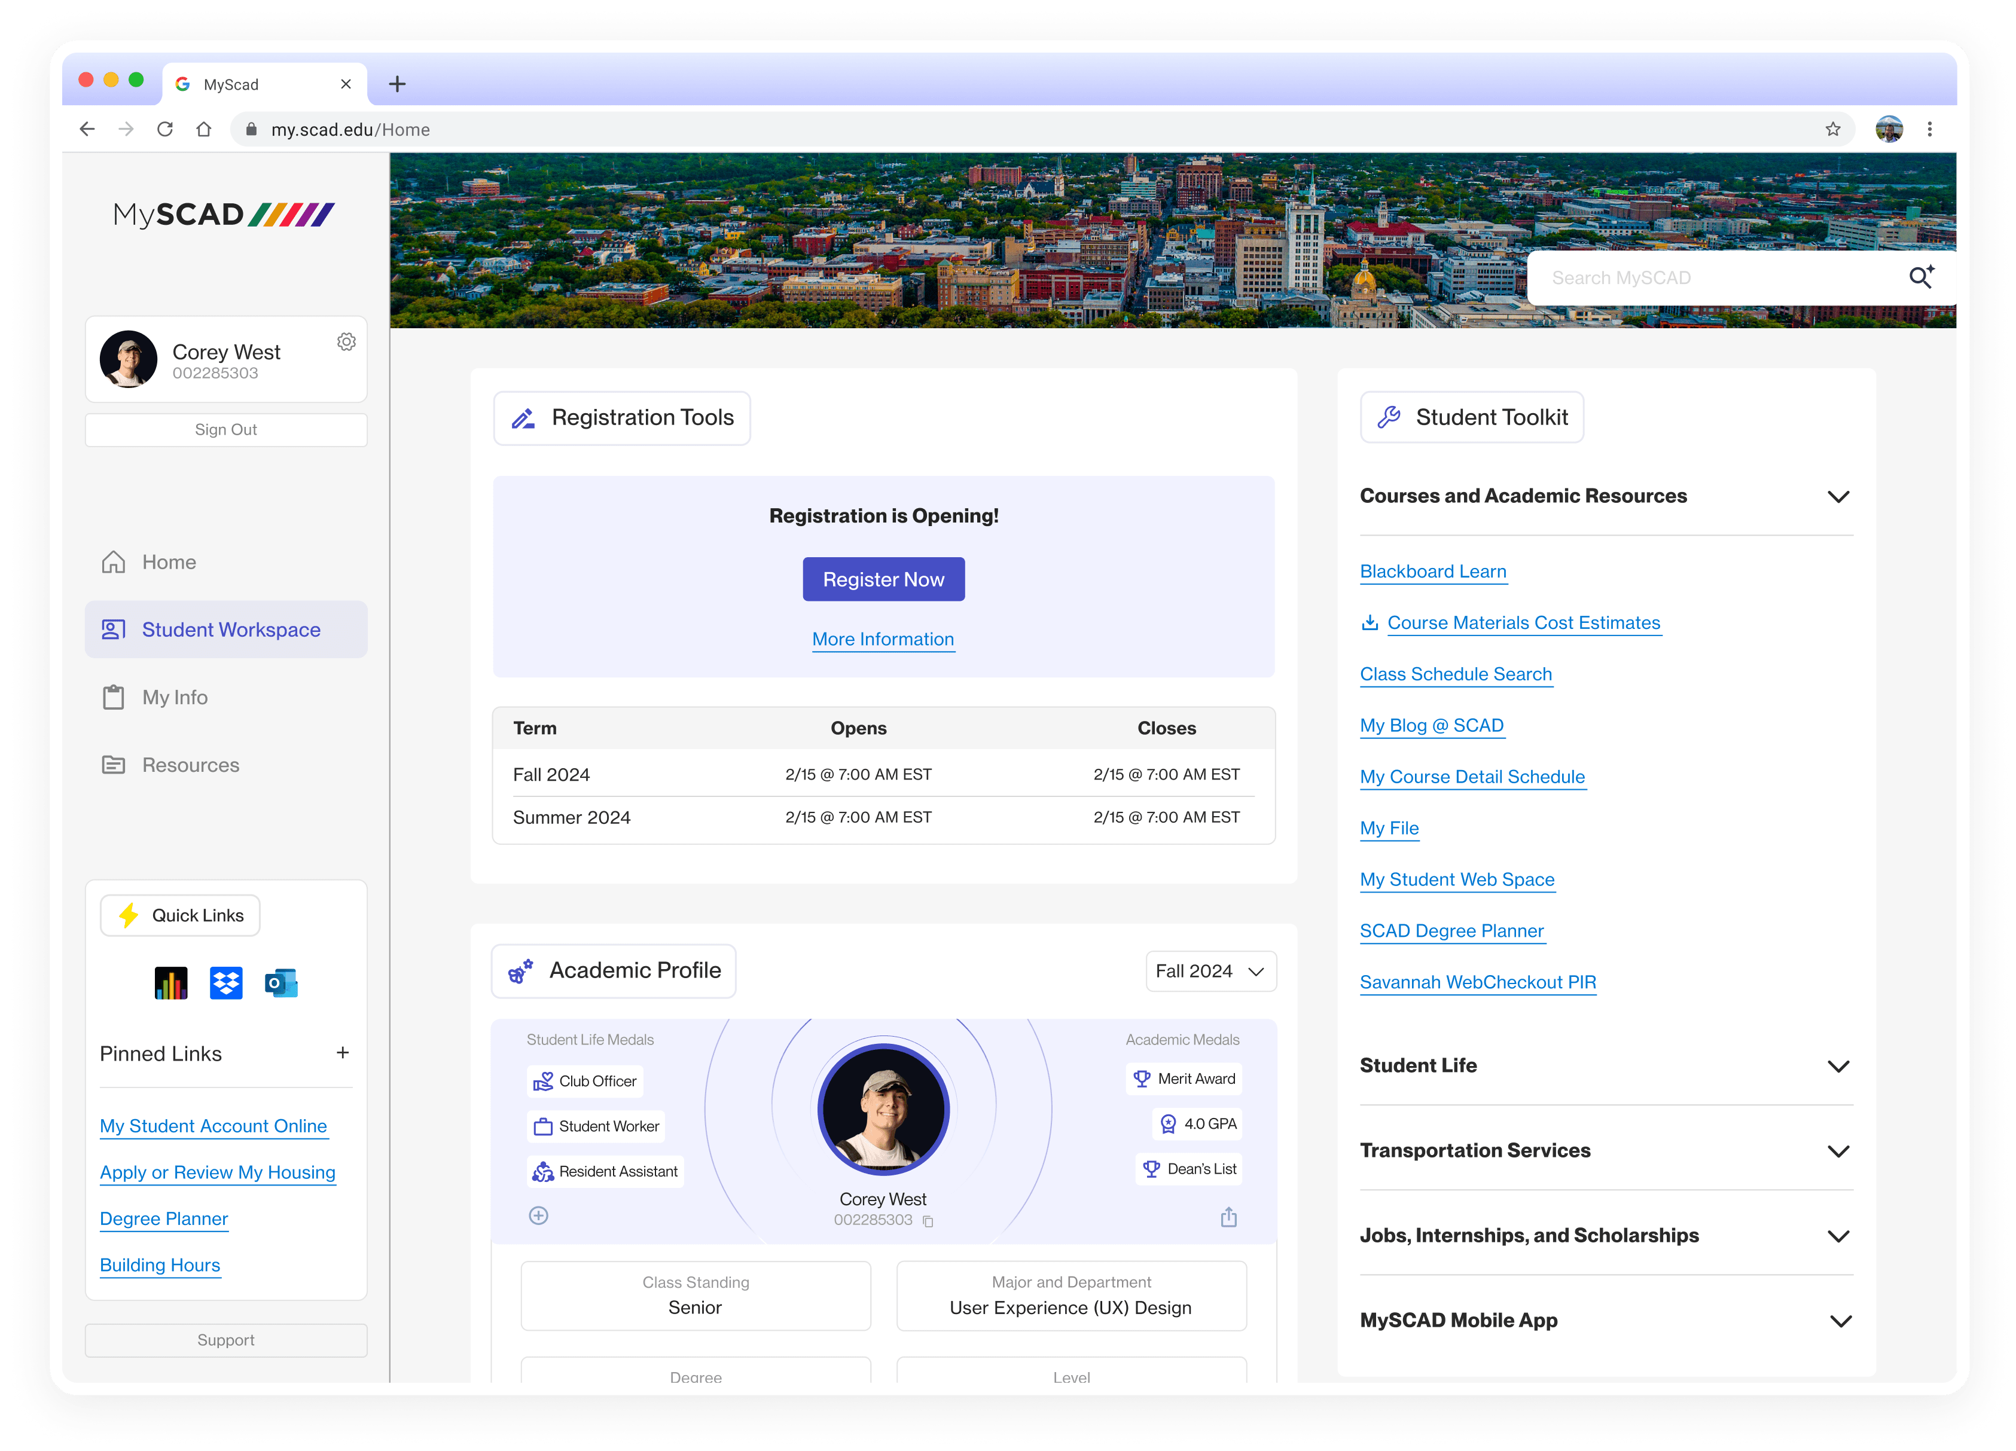Go back in browser history
This screenshot has width=2016, height=1451.
click(87, 129)
